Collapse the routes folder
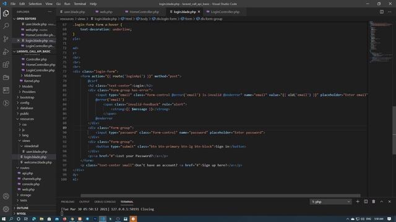The width and height of the screenshot is (396, 222). click(25, 168)
